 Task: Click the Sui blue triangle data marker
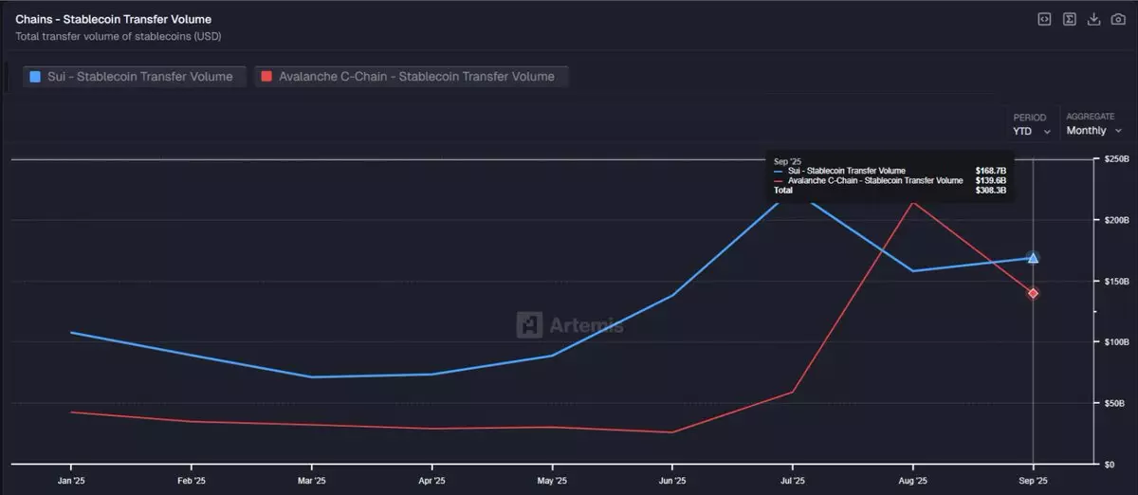1033,258
